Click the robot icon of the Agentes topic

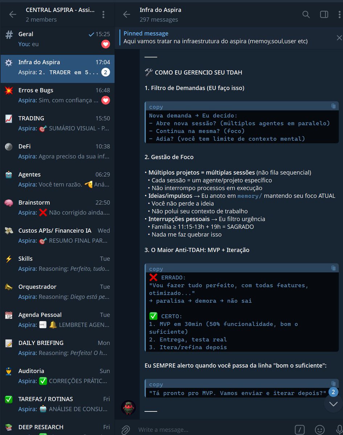coord(9,175)
